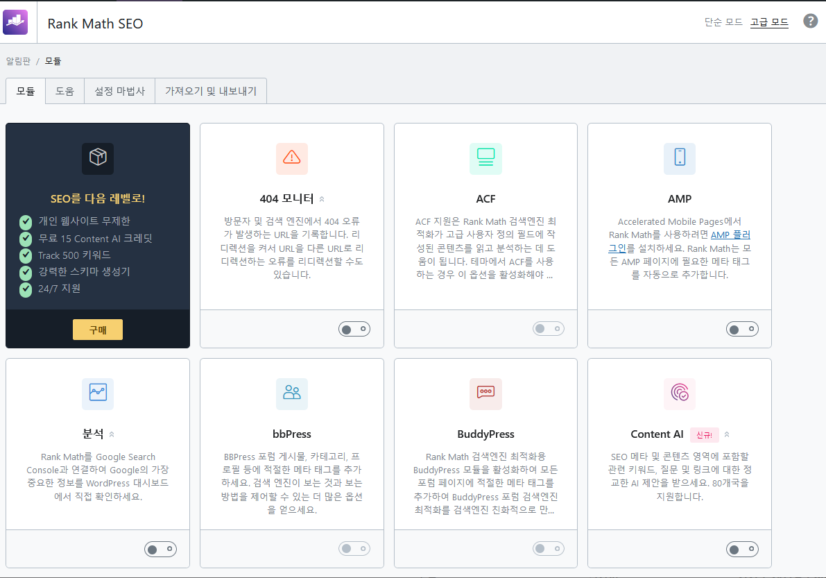The height and width of the screenshot is (578, 826).
Task: Click the BuddyPress chat bubble icon
Action: click(x=485, y=393)
